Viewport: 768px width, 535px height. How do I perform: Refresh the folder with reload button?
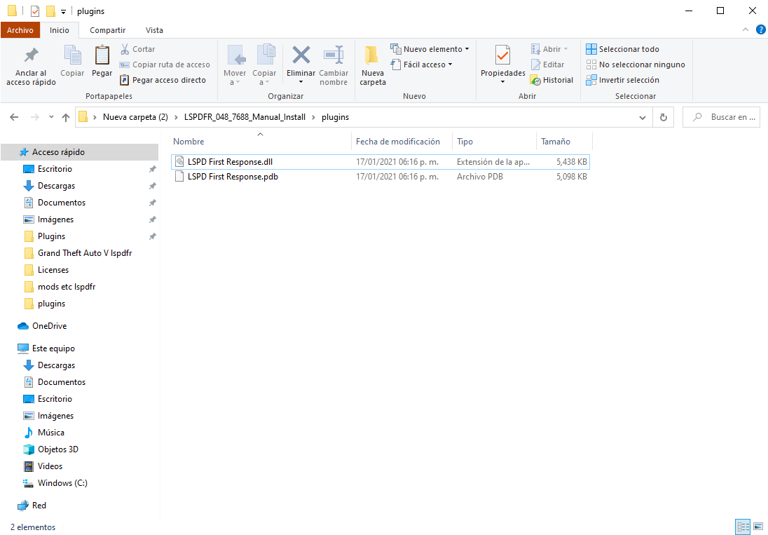(x=663, y=117)
